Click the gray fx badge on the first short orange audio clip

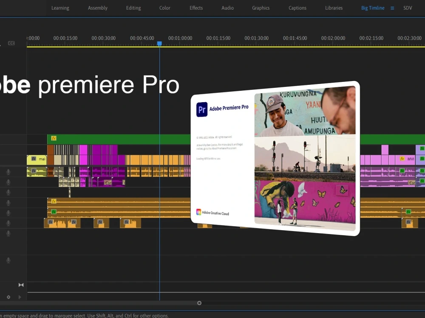[51, 222]
